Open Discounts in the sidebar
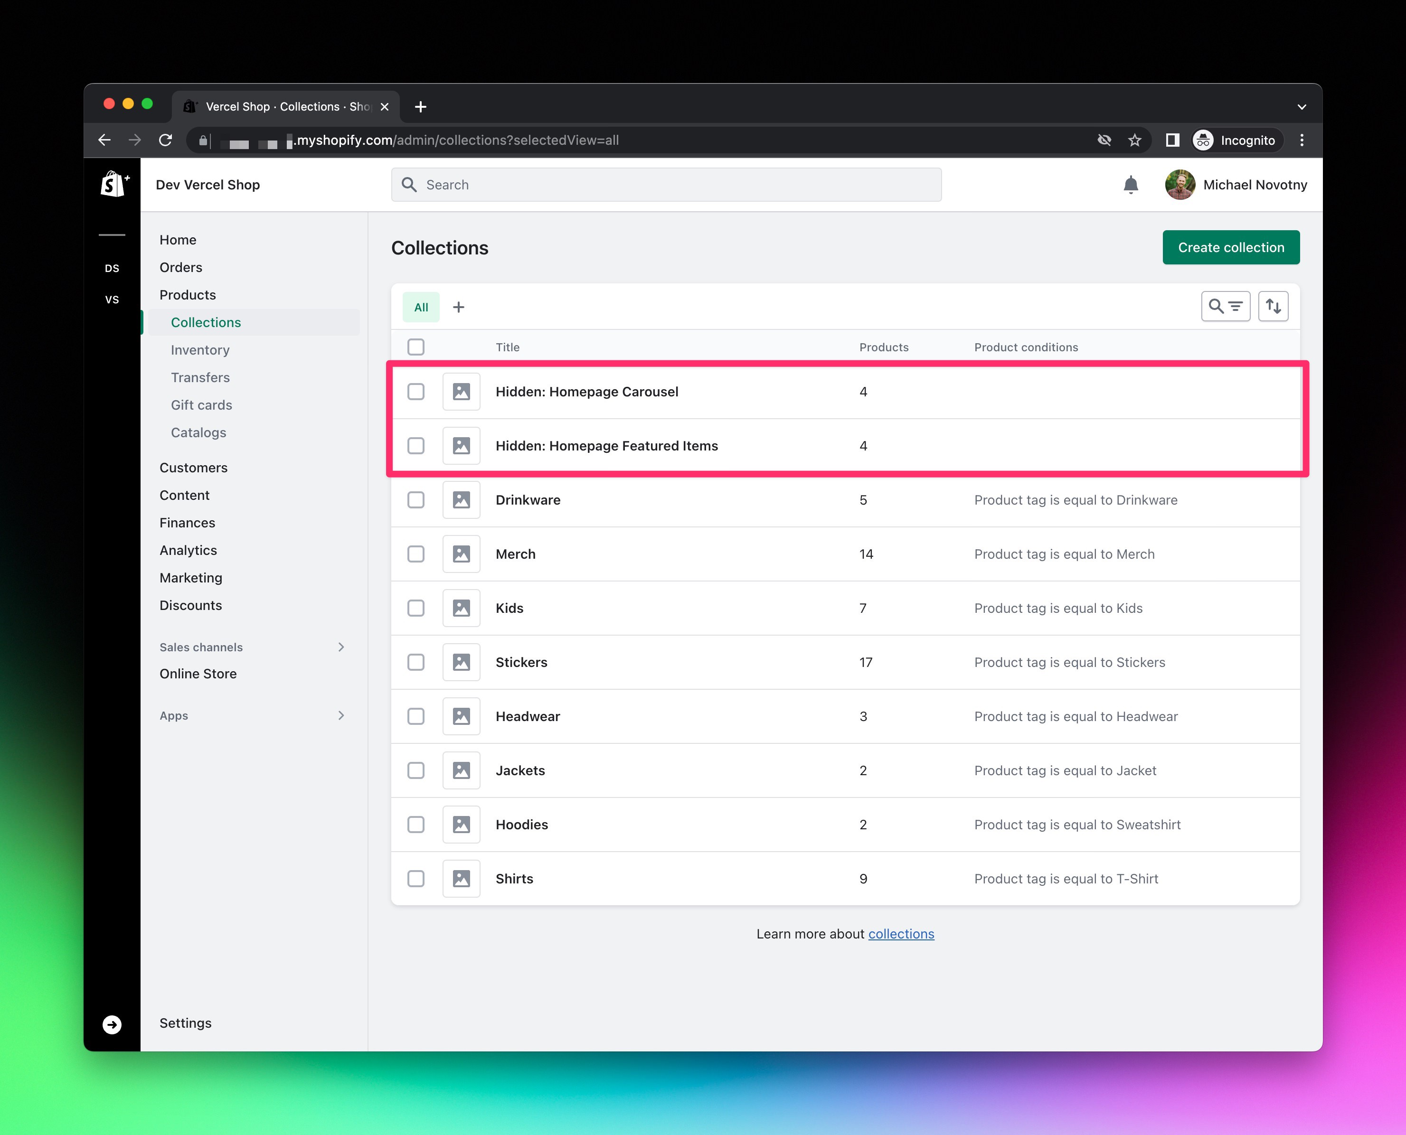Viewport: 1406px width, 1135px height. pos(191,605)
